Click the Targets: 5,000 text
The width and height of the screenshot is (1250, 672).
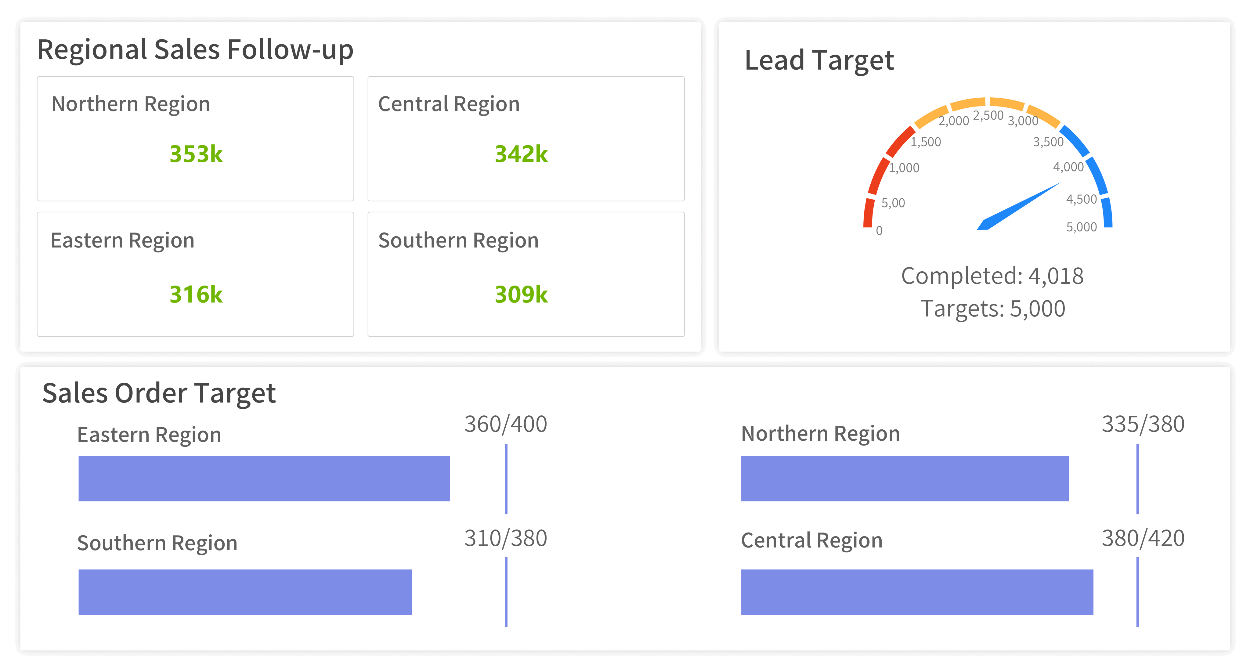992,309
